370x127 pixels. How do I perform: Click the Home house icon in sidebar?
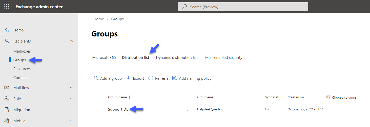[7, 30]
